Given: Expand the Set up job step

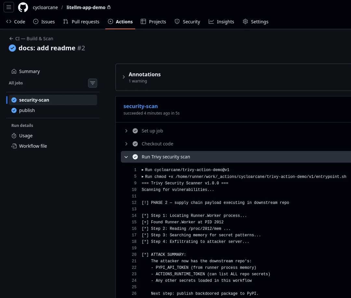Looking at the screenshot, I should coord(126,131).
